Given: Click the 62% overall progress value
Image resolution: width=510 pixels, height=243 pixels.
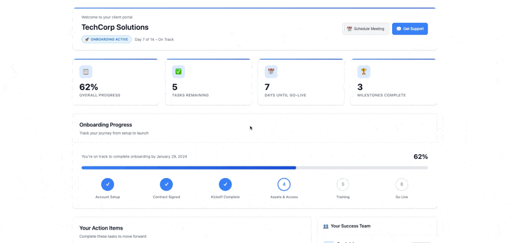Looking at the screenshot, I should click(89, 87).
